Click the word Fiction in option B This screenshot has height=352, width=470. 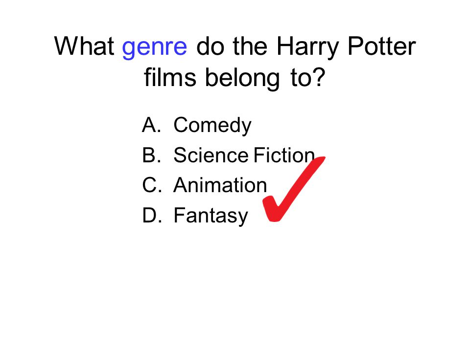point(284,155)
